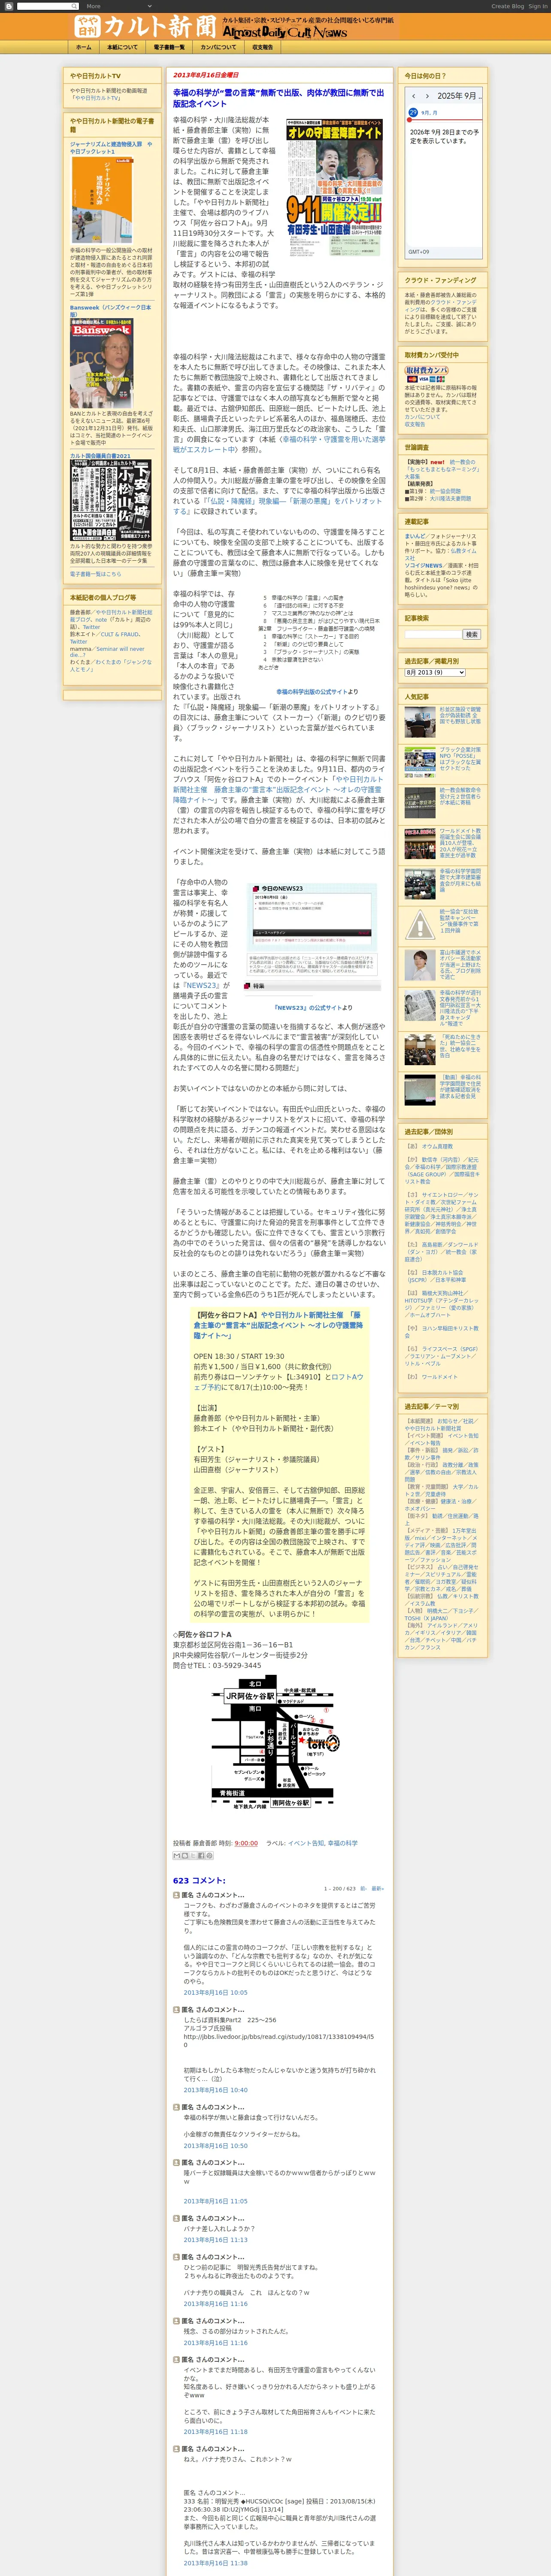Click the blue 29 date icon in calendar
551x2576 pixels.
pyautogui.click(x=413, y=113)
